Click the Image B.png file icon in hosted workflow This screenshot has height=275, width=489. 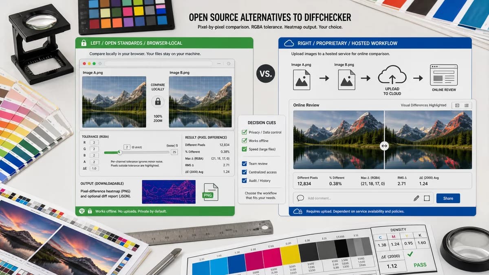point(347,79)
